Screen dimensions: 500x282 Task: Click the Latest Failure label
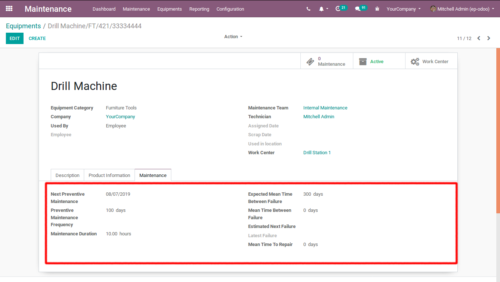(x=262, y=236)
